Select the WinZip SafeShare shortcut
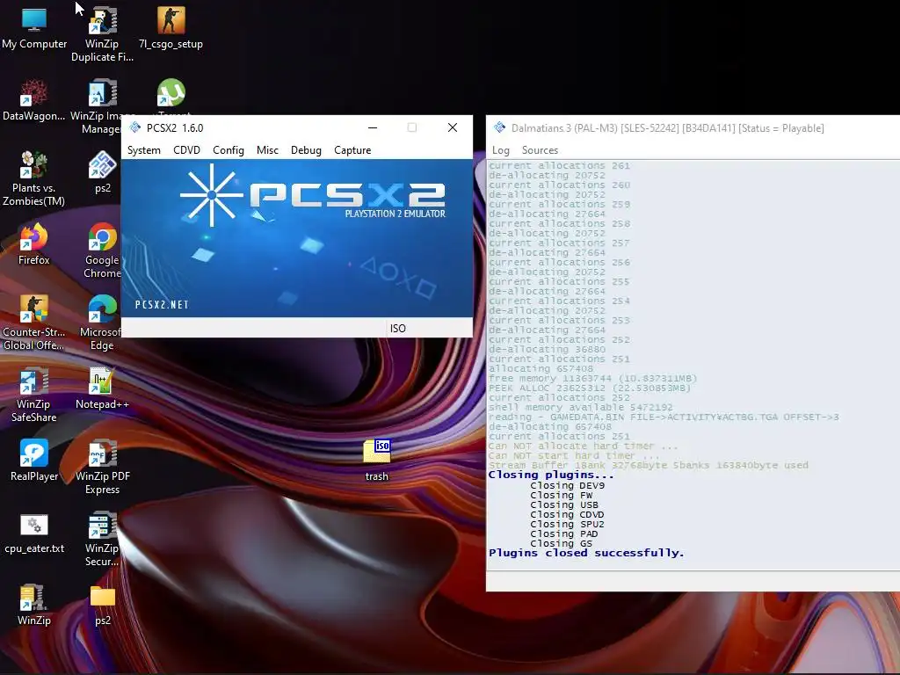 [x=34, y=395]
